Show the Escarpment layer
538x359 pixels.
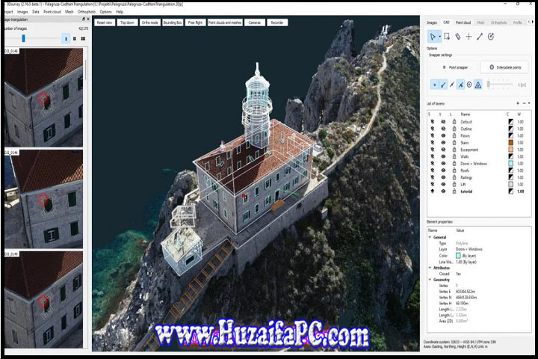(443, 150)
